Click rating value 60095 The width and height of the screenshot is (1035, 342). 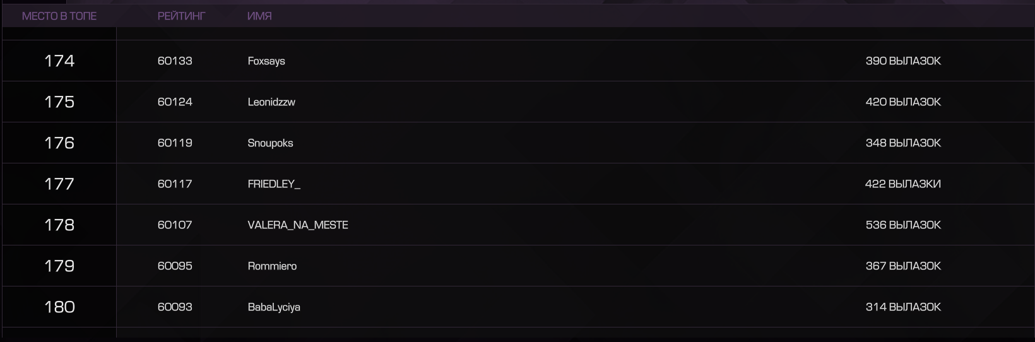point(175,266)
